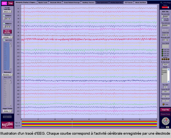Image resolution: width=171 pixels, height=138 pixels.
Task: Click the Trigger Format selector
Action: pyautogui.click(x=7, y=111)
